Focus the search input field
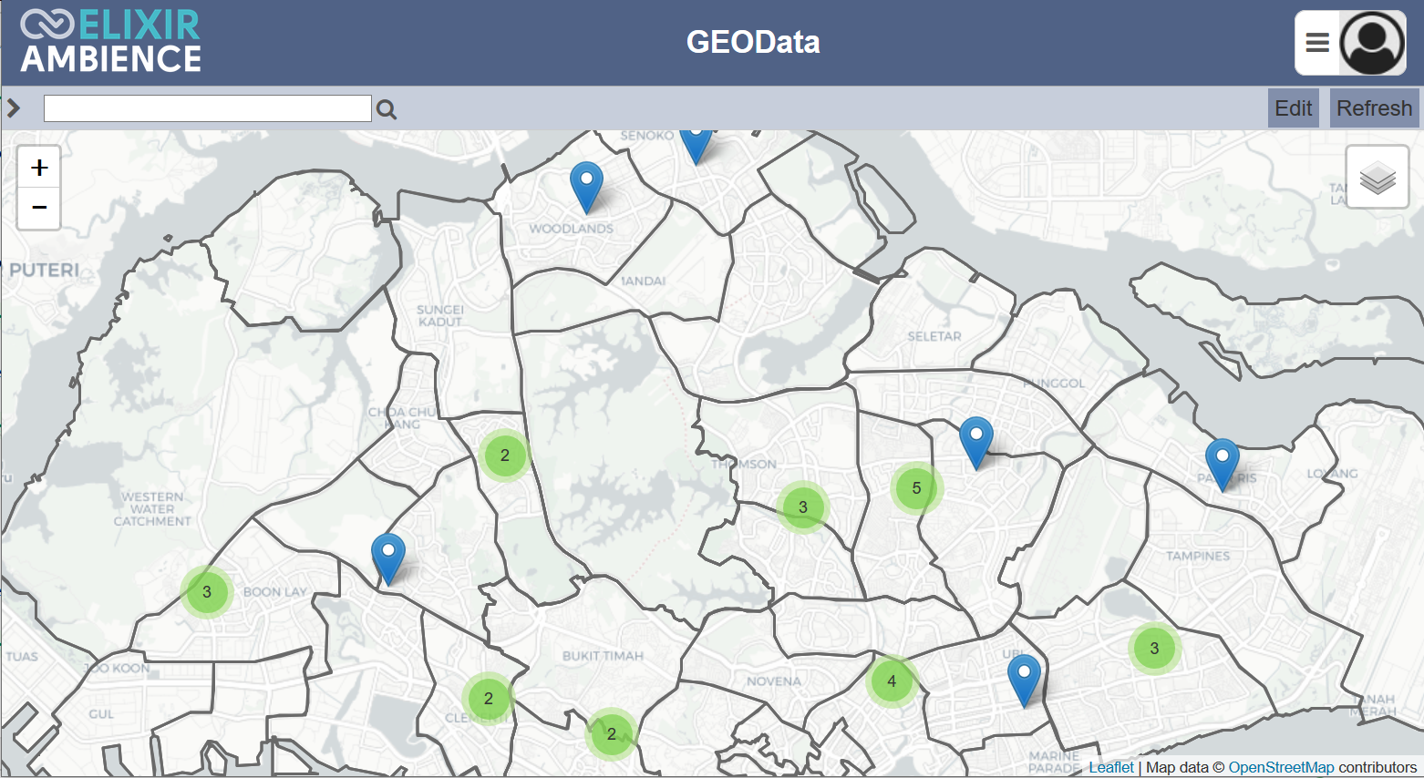 tap(208, 108)
